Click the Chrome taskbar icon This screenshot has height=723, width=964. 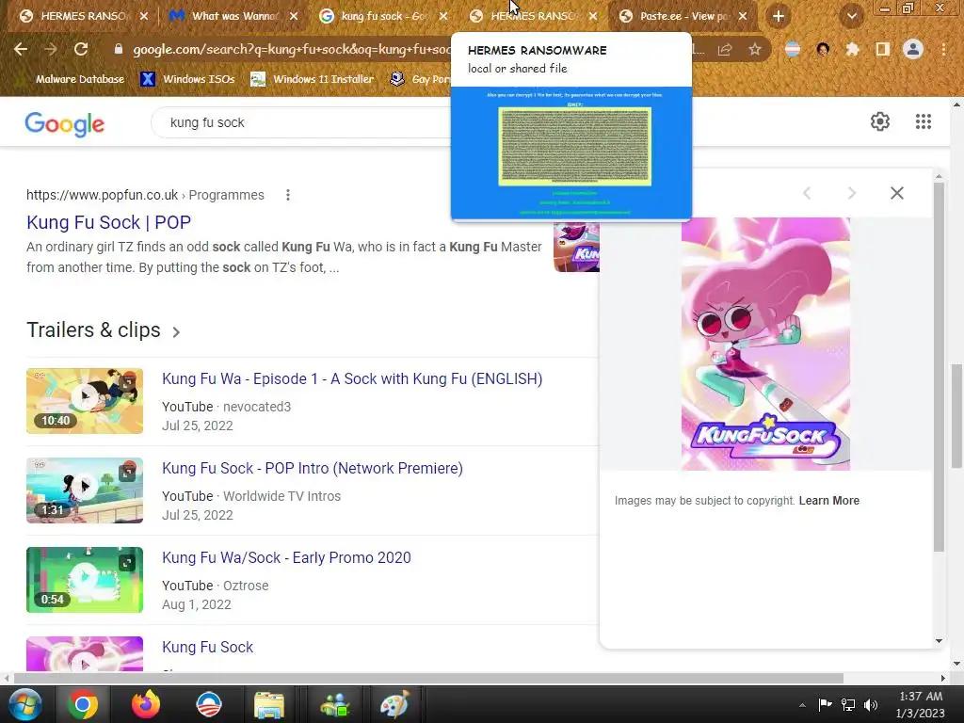click(x=83, y=704)
